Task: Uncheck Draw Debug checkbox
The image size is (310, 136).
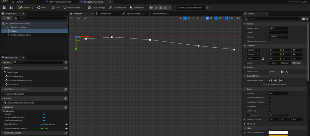Action: click(x=270, y=106)
